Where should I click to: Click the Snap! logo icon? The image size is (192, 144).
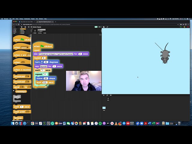(x=14, y=27)
